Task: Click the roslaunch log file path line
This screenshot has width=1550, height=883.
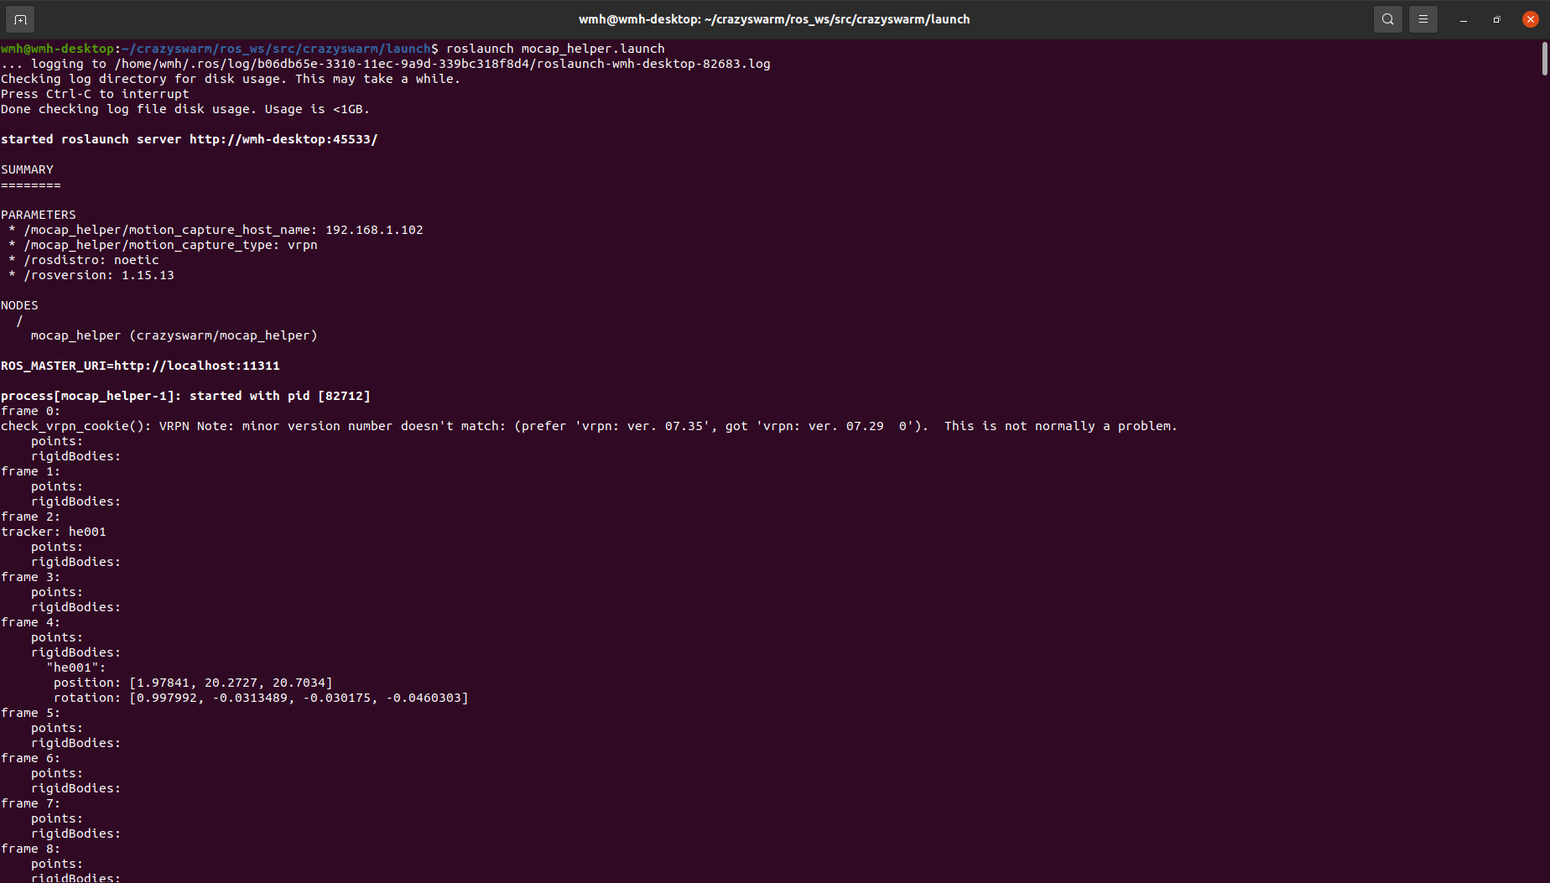Action: point(386,64)
